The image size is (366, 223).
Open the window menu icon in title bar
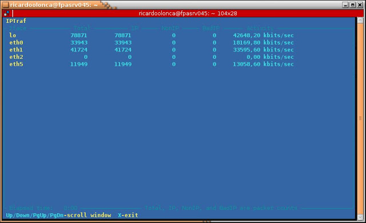5,5
